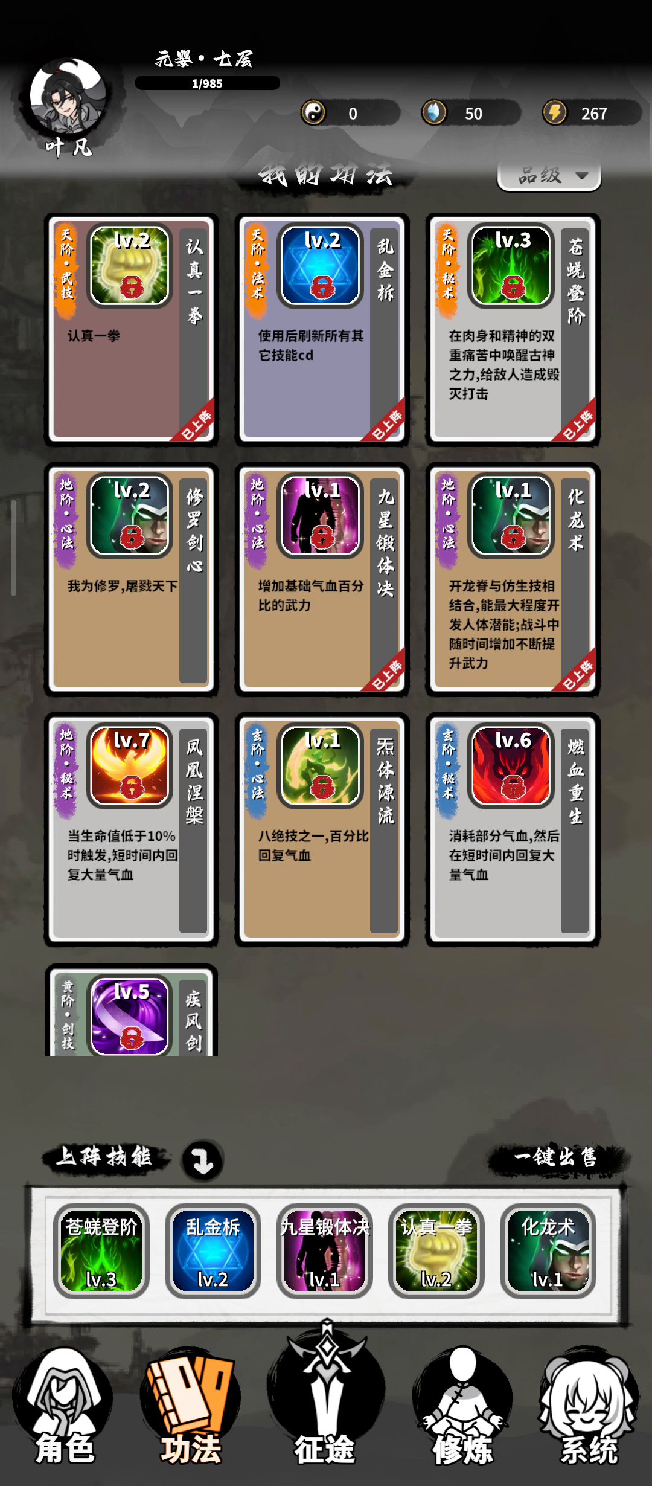Tap the 叶凡 character avatar portrait
Viewport: 652px width, 1486px height.
[68, 97]
